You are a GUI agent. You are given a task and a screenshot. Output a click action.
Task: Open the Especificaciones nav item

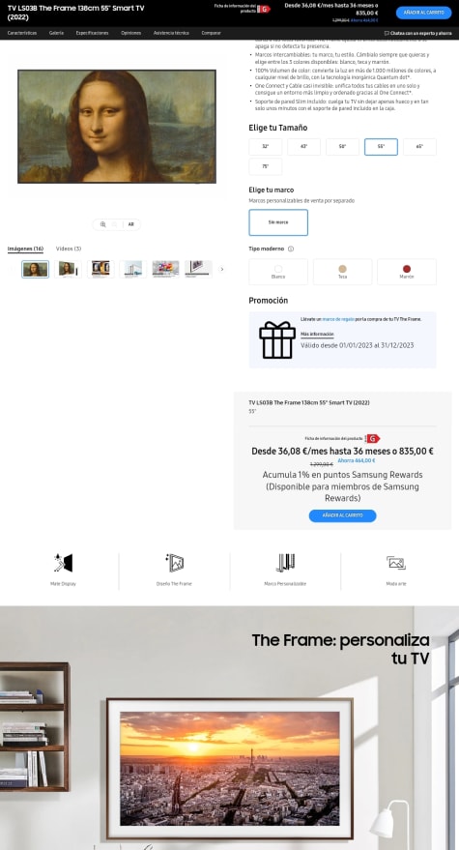92,33
